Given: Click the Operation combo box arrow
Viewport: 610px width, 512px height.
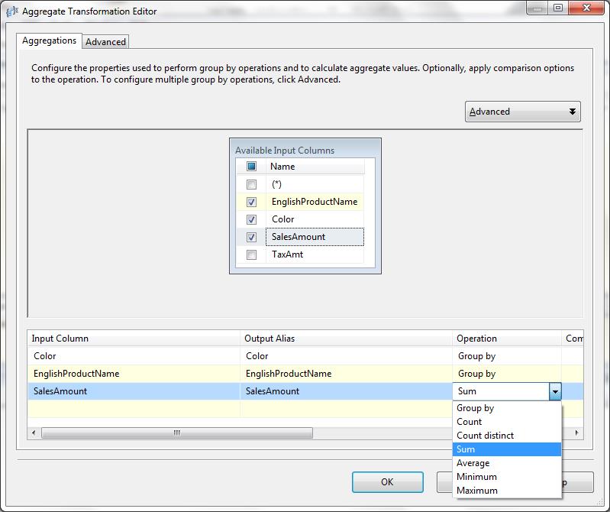Looking at the screenshot, I should click(555, 391).
